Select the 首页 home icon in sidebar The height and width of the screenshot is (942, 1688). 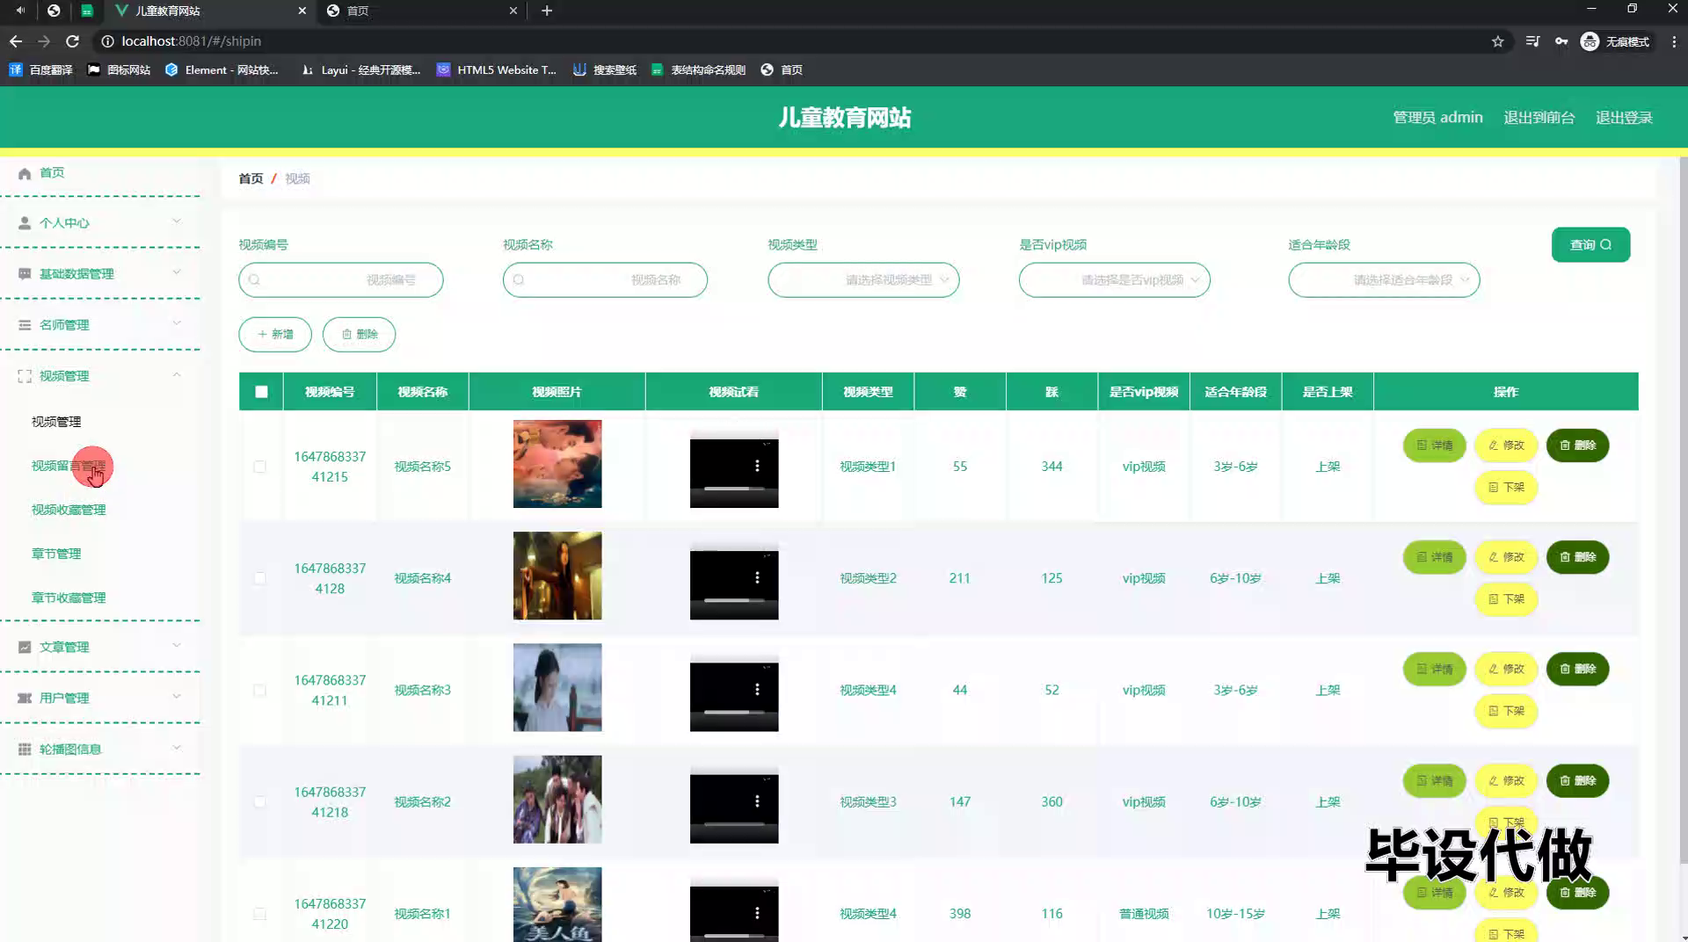tap(25, 173)
